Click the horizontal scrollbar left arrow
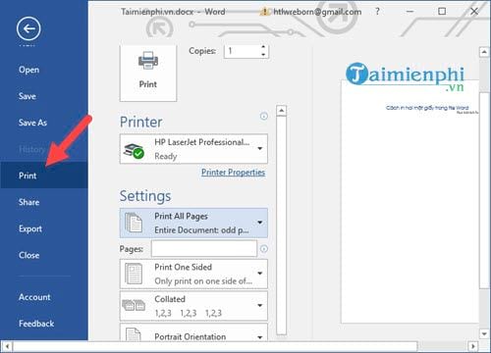Viewport: 491px width, 353px height. click(7, 346)
